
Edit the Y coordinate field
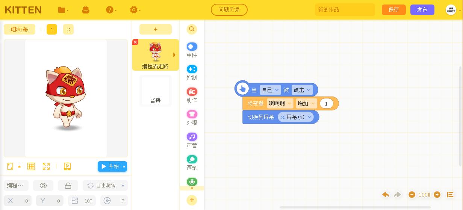[x=50, y=201]
